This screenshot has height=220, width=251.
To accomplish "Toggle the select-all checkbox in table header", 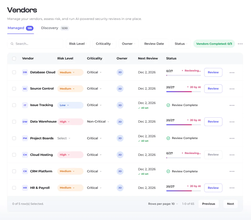I will [x=14, y=58].
